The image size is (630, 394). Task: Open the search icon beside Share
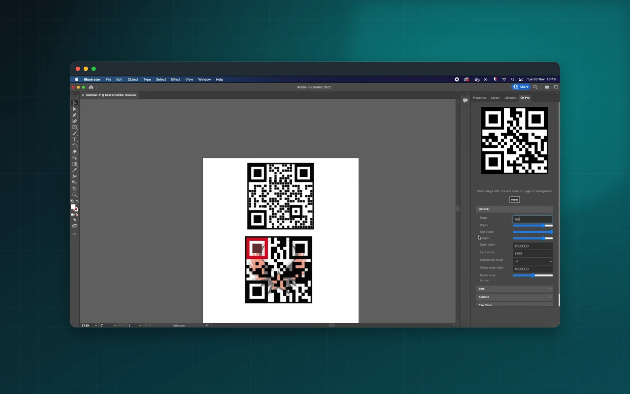click(x=535, y=87)
